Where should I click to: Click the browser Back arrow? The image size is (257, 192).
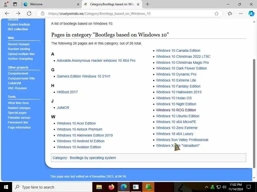click(7, 13)
